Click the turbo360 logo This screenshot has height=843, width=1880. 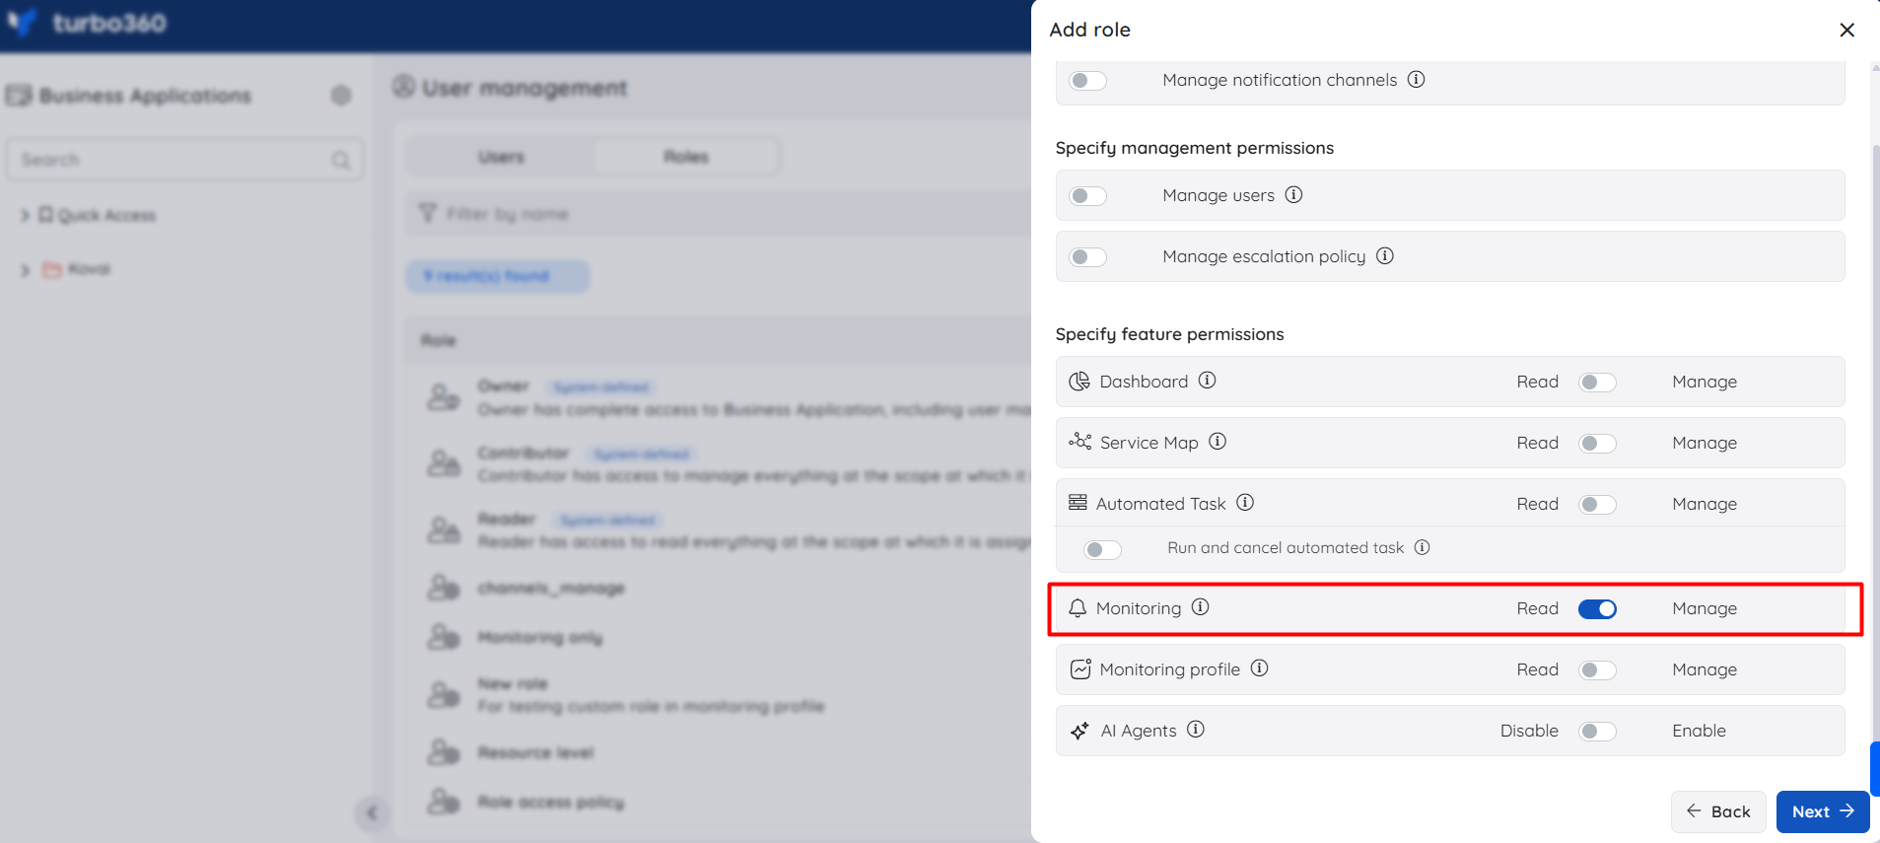[87, 23]
